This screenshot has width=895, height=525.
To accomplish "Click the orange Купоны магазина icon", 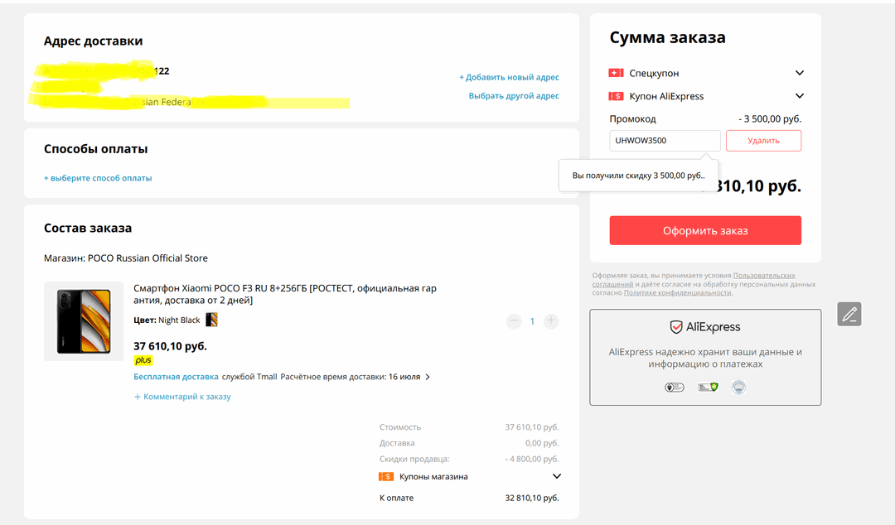I will point(385,476).
